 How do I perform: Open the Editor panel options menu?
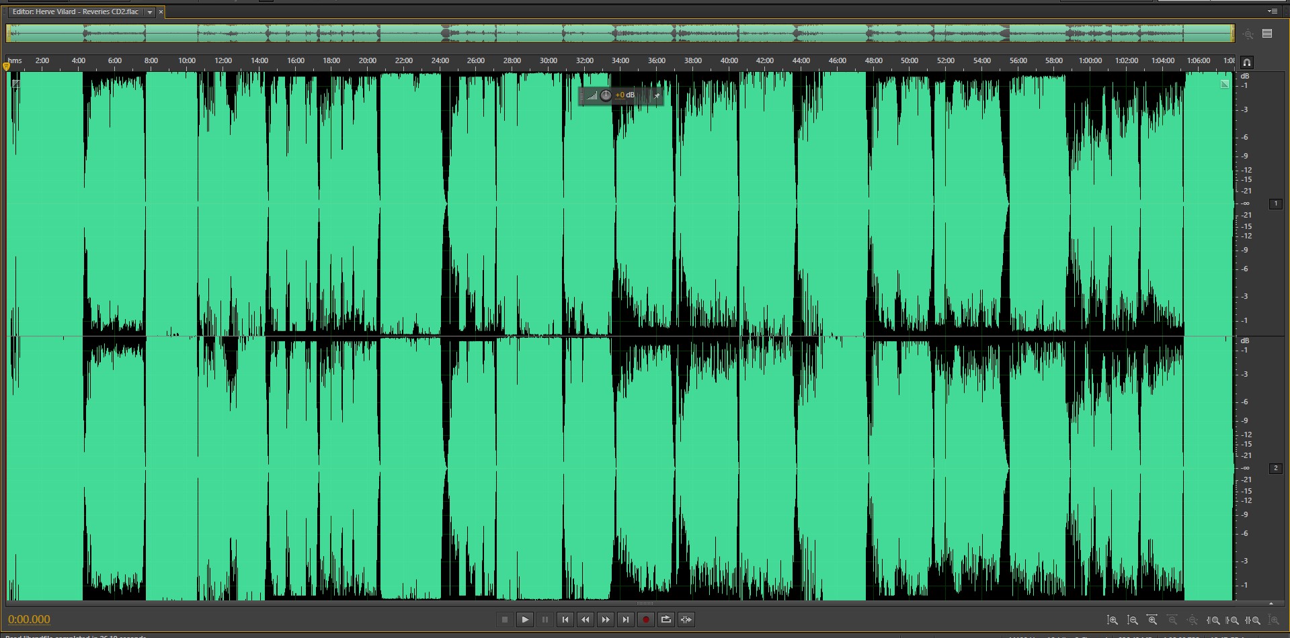[1272, 11]
